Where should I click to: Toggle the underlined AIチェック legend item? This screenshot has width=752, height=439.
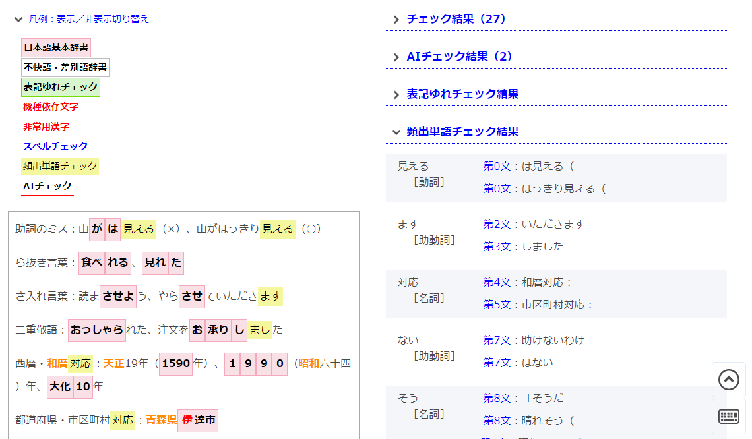coord(47,186)
